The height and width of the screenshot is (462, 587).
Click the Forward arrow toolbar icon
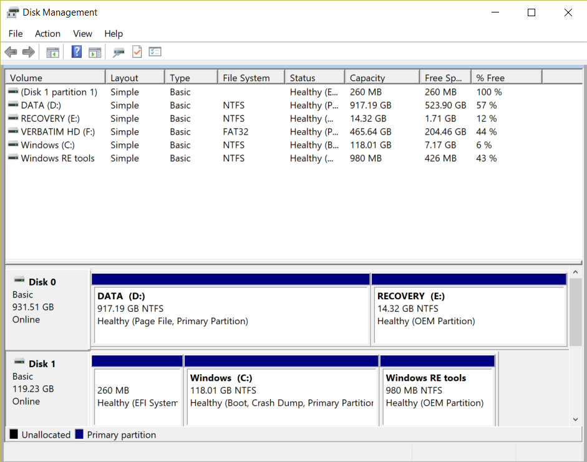(x=28, y=52)
